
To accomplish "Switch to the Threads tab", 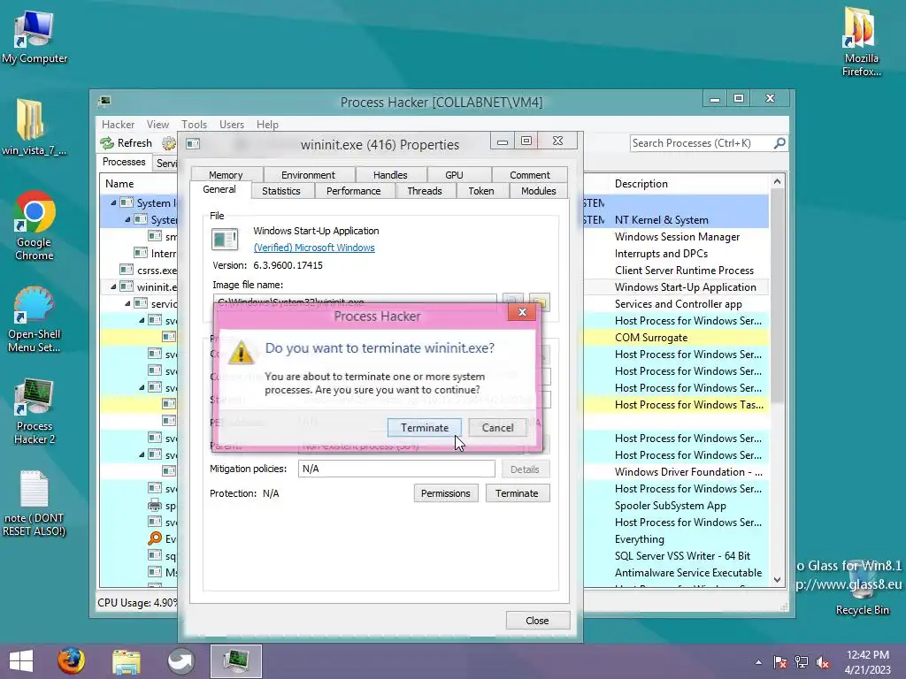I will 425,191.
